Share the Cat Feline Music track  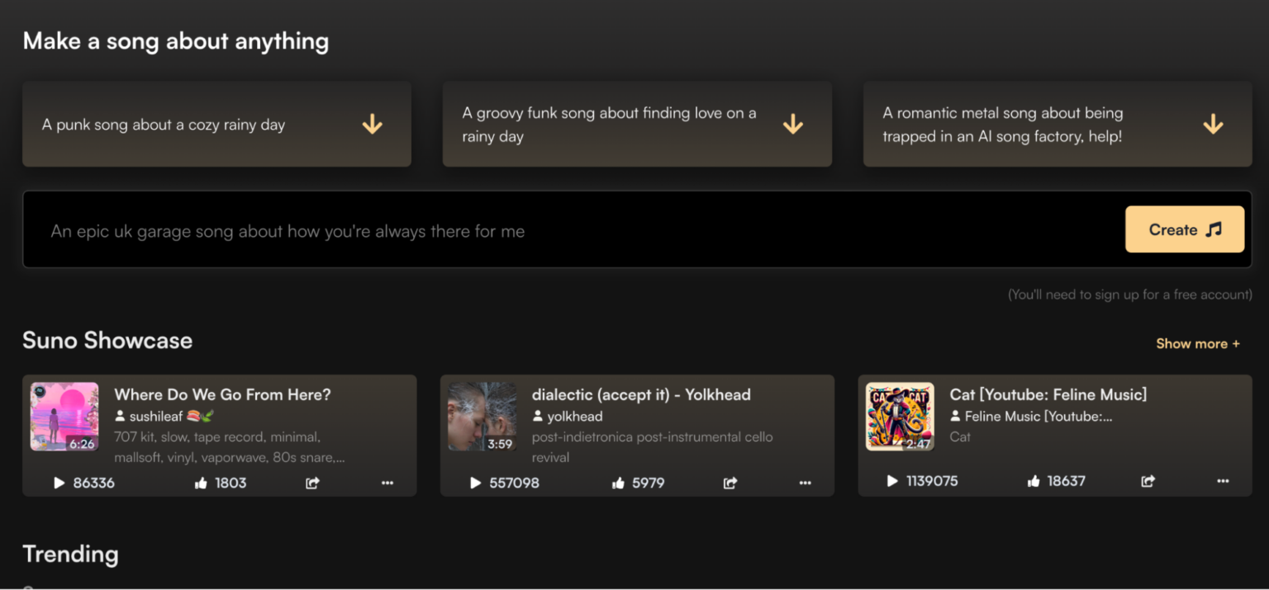click(1148, 481)
